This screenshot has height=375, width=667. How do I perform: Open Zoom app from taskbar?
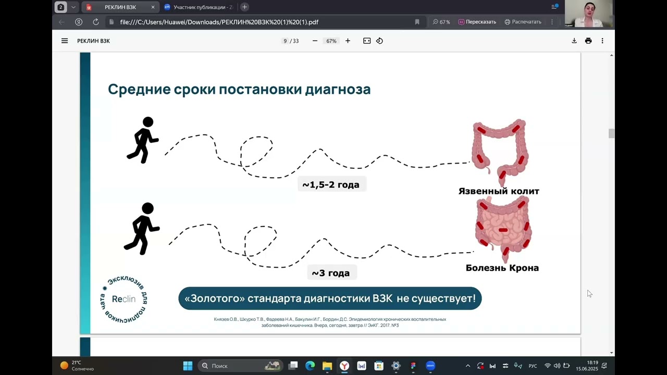[x=430, y=366]
